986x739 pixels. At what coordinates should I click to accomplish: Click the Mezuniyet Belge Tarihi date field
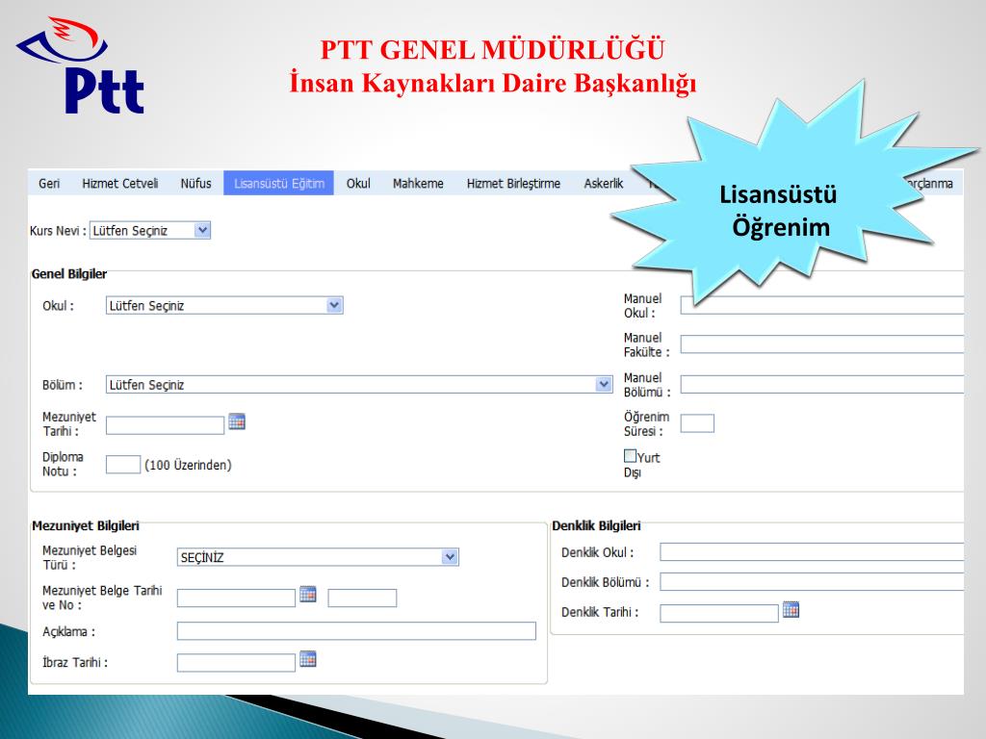point(236,598)
